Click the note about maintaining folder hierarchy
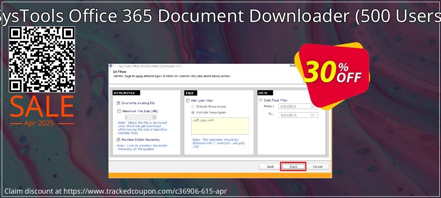The height and width of the screenshot is (198, 441). pos(142,147)
